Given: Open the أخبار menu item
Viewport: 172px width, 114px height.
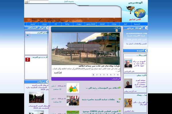Looking at the screenshot, I should [x=126, y=24].
